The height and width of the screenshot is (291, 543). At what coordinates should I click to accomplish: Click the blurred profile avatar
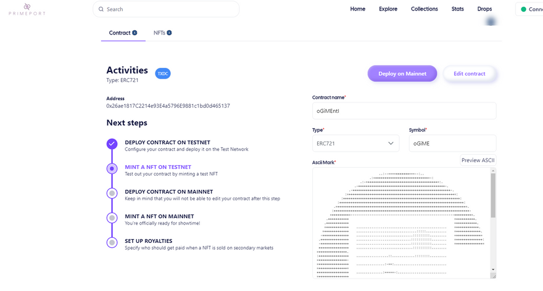[492, 22]
